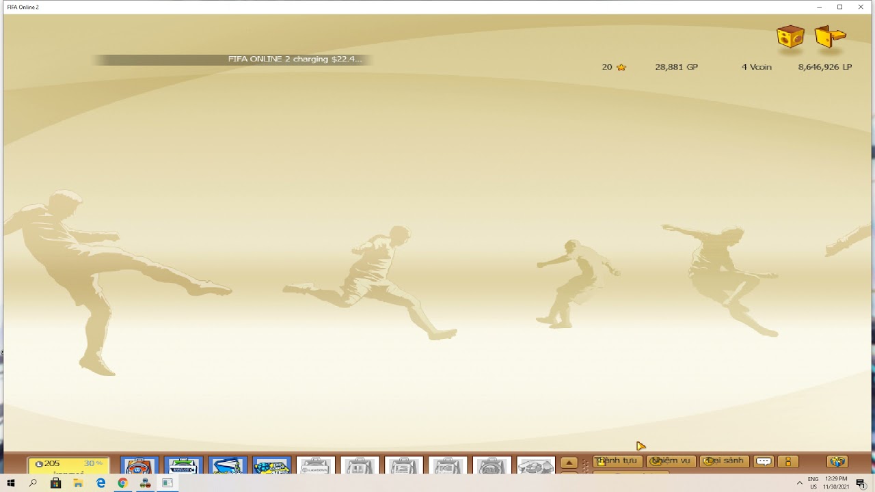875x492 pixels.
Task: Open Google Chrome from taskbar
Action: point(122,483)
